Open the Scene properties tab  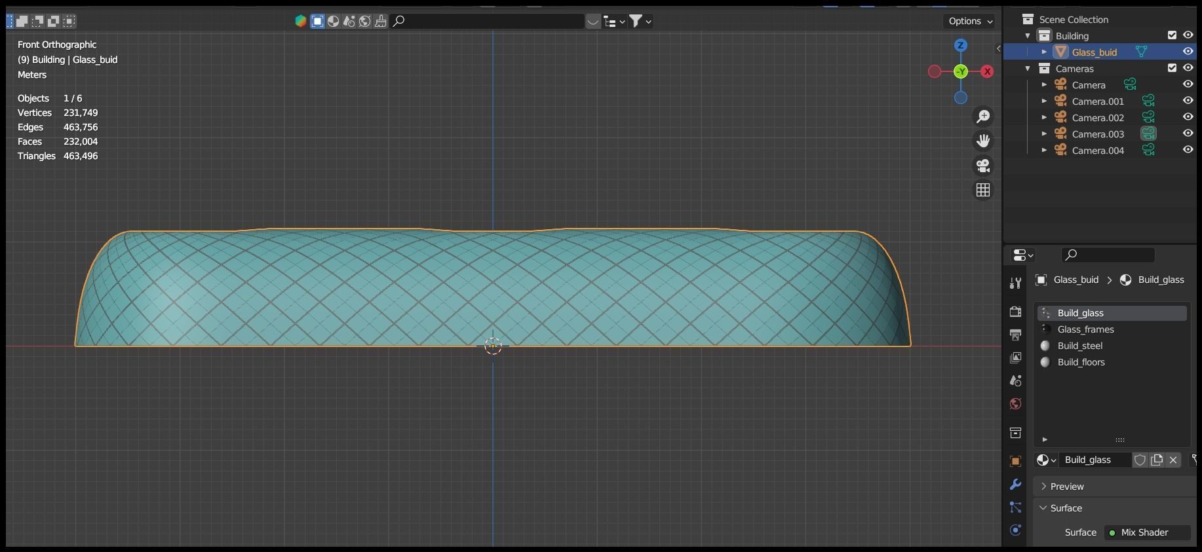(x=1015, y=380)
